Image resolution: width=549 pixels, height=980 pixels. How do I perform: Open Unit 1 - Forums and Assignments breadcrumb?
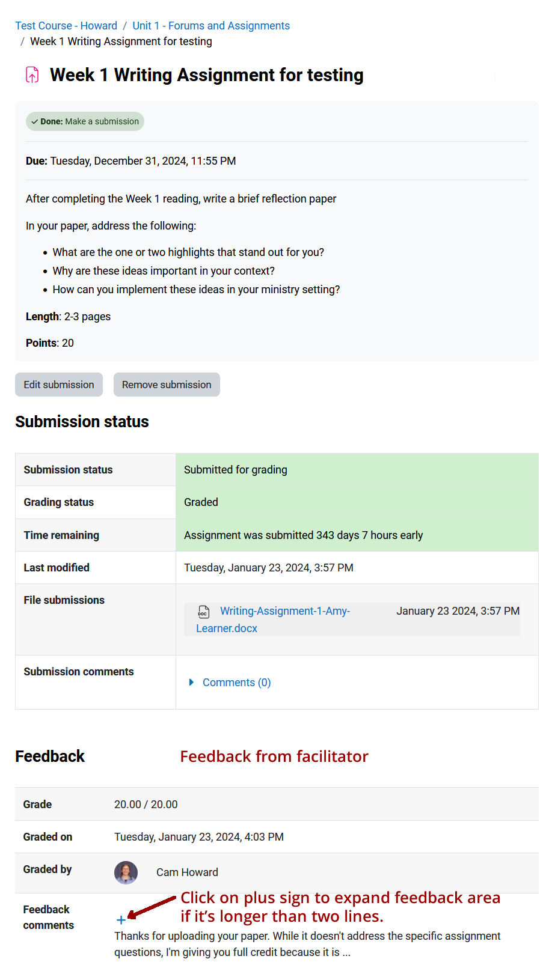pos(210,25)
